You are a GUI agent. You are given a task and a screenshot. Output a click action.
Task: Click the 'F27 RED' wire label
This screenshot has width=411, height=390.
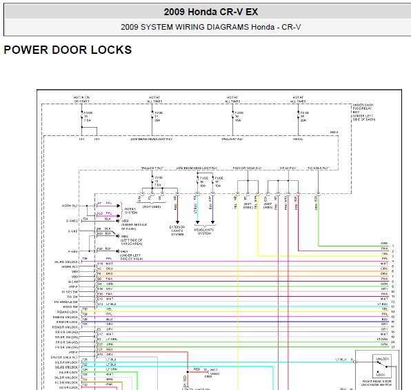pos(105,349)
